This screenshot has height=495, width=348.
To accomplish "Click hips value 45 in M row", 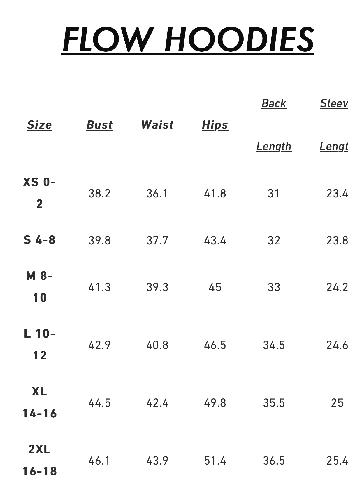I will (x=215, y=287).
